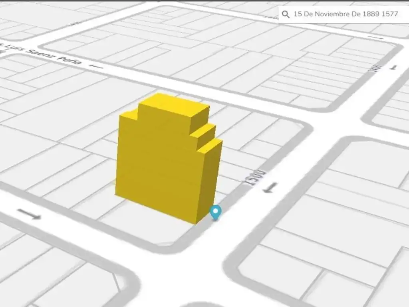Click the 1500 street number label
This screenshot has height=307, width=409.
tap(250, 176)
